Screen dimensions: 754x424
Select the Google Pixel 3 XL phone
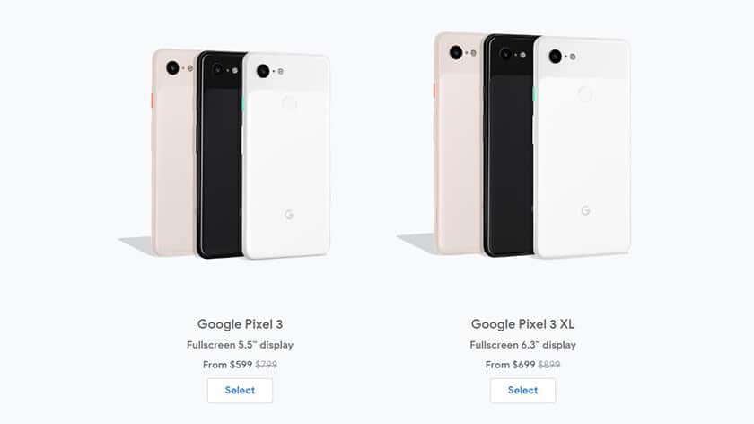[x=522, y=390]
